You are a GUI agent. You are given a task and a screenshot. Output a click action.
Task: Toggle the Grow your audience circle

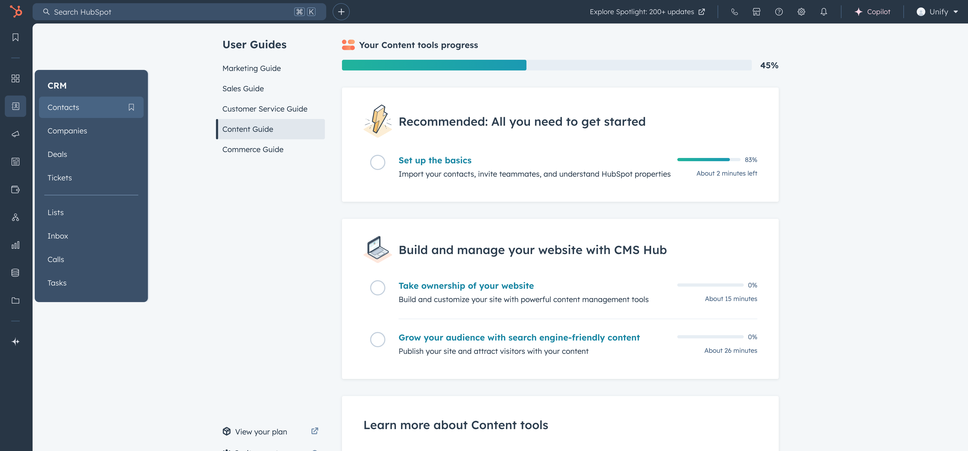tap(377, 339)
